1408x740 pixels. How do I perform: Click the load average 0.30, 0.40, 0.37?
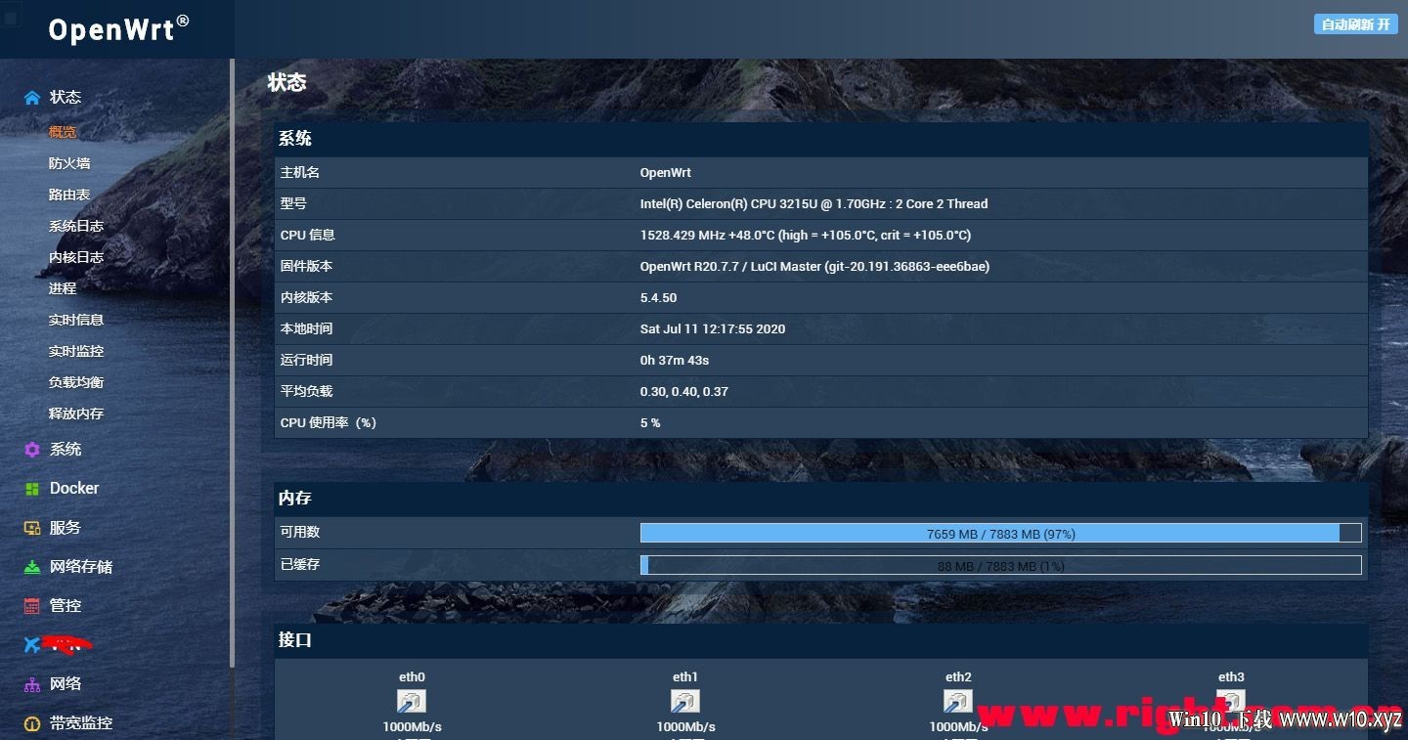pos(684,391)
